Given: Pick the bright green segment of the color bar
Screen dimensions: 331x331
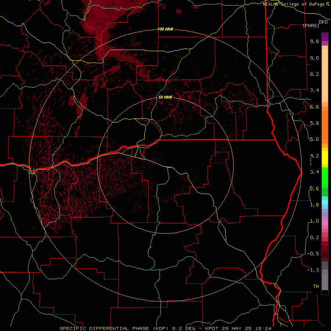Looking at the screenshot, I should click(x=325, y=177).
